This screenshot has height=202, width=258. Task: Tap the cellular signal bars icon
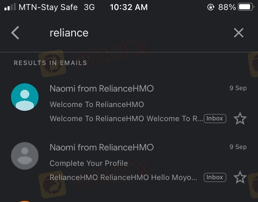pos(10,7)
